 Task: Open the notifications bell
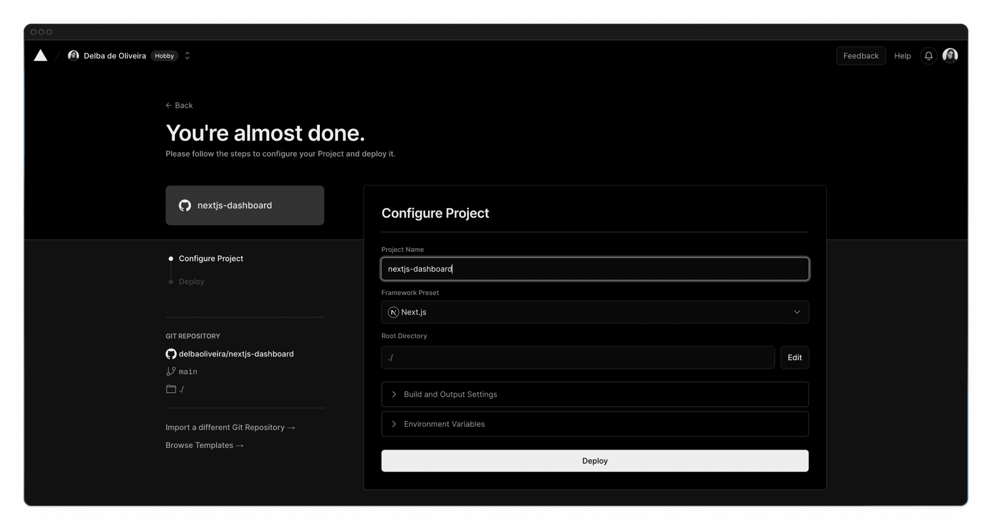click(928, 55)
